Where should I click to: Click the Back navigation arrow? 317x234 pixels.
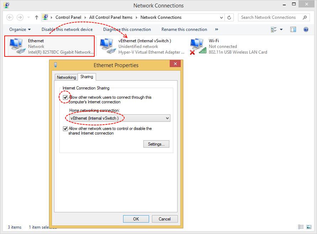click(x=10, y=17)
